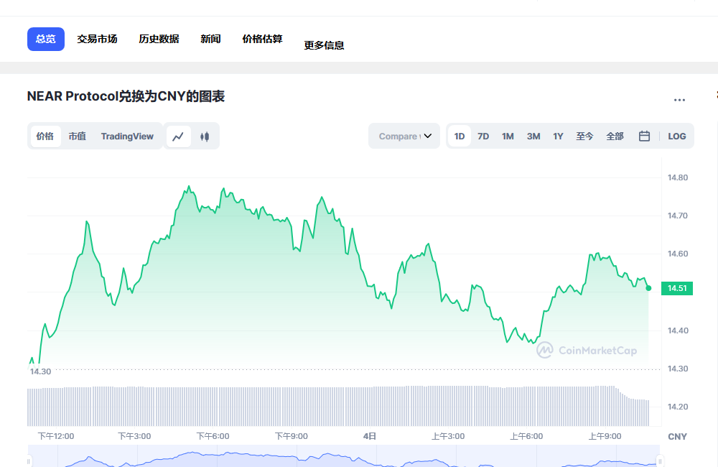Open the calendar date range picker
718x467 pixels.
click(x=644, y=136)
